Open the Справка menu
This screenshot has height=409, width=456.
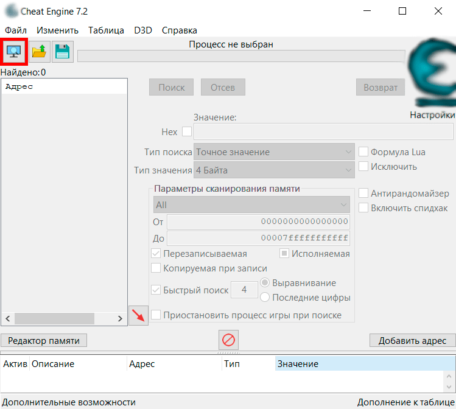(x=179, y=30)
